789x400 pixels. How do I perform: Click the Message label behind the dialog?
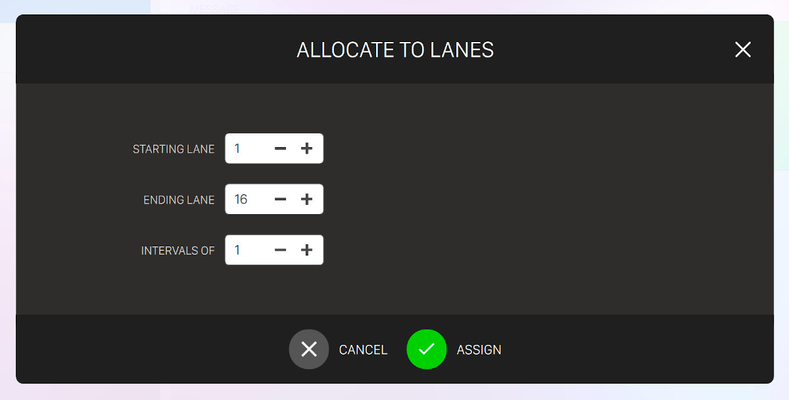[x=215, y=9]
